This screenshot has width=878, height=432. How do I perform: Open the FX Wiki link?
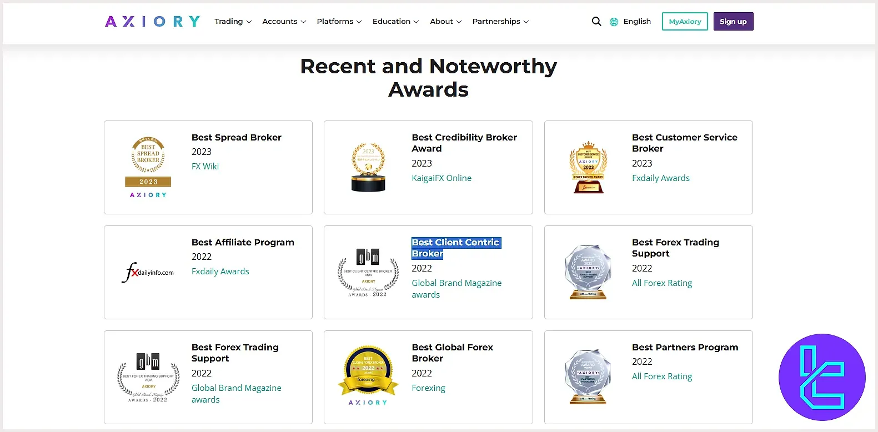pyautogui.click(x=205, y=167)
